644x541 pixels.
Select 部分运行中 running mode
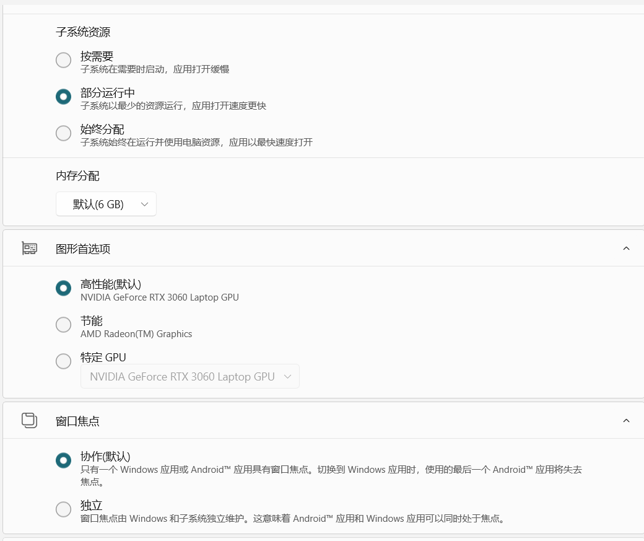pos(63,97)
